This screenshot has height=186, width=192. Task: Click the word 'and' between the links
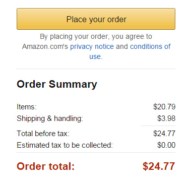122,46
